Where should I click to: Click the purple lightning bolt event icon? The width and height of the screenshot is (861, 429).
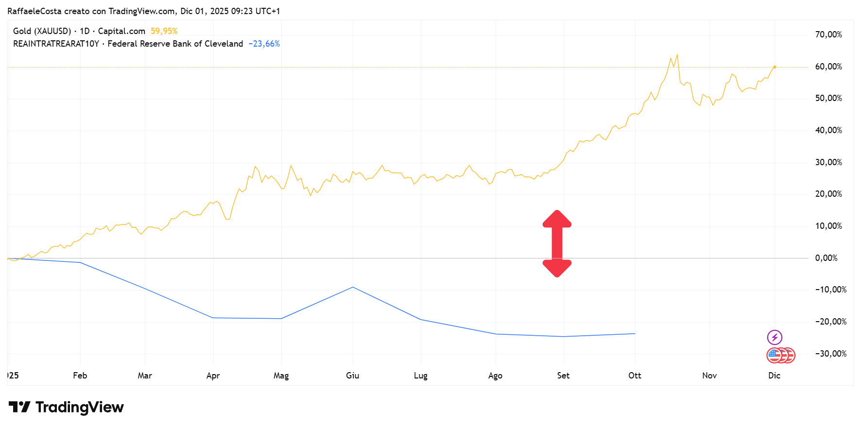pos(775,337)
